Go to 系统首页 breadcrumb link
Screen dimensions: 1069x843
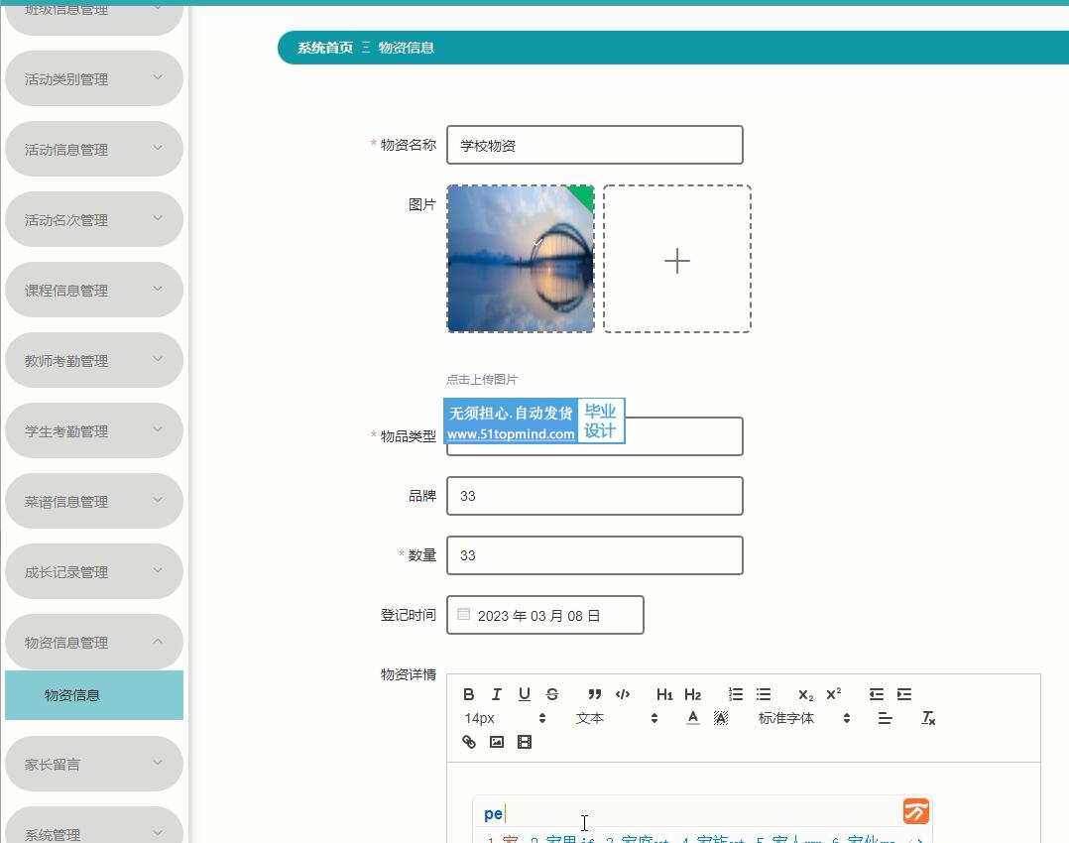click(325, 48)
